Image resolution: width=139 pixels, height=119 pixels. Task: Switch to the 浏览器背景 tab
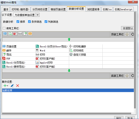click(93, 9)
